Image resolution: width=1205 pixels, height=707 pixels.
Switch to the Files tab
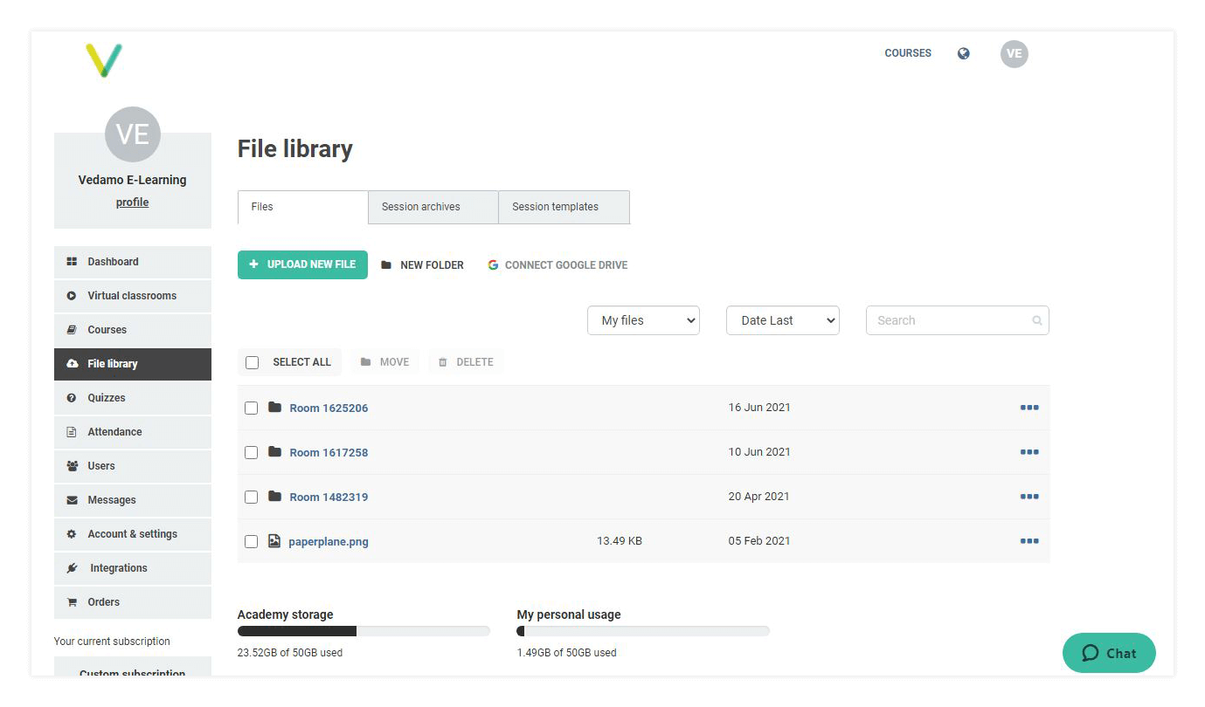click(302, 207)
